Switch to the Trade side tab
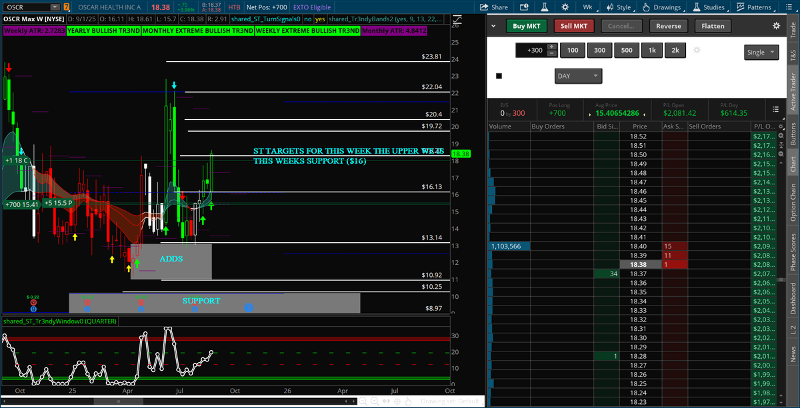The width and height of the screenshot is (800, 408). coord(793,30)
